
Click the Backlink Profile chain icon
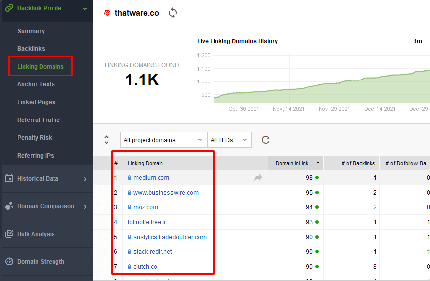(x=9, y=8)
